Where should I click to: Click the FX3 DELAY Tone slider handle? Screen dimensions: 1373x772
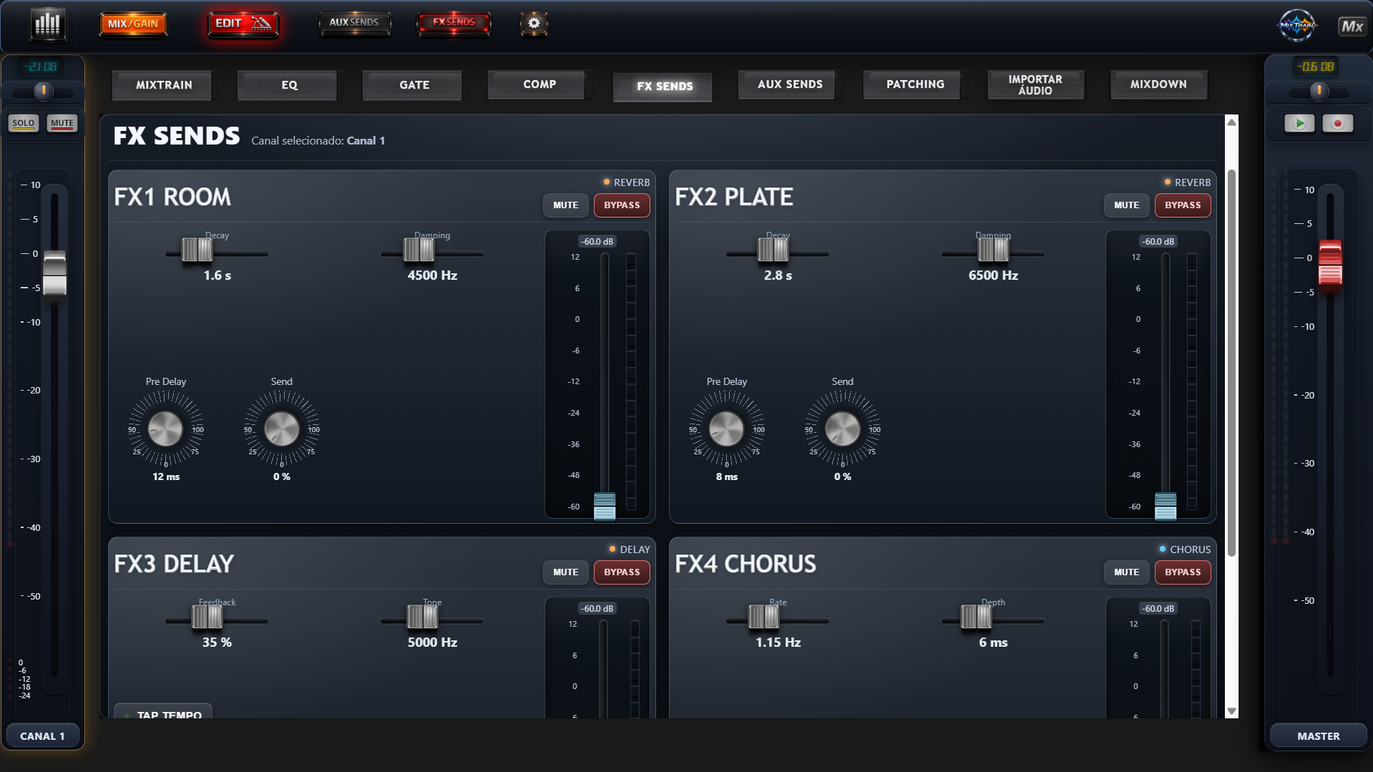tap(422, 617)
